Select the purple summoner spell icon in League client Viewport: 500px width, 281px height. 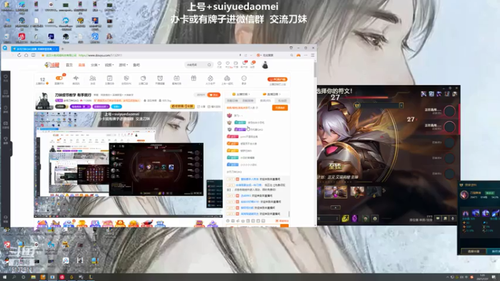tap(354, 218)
